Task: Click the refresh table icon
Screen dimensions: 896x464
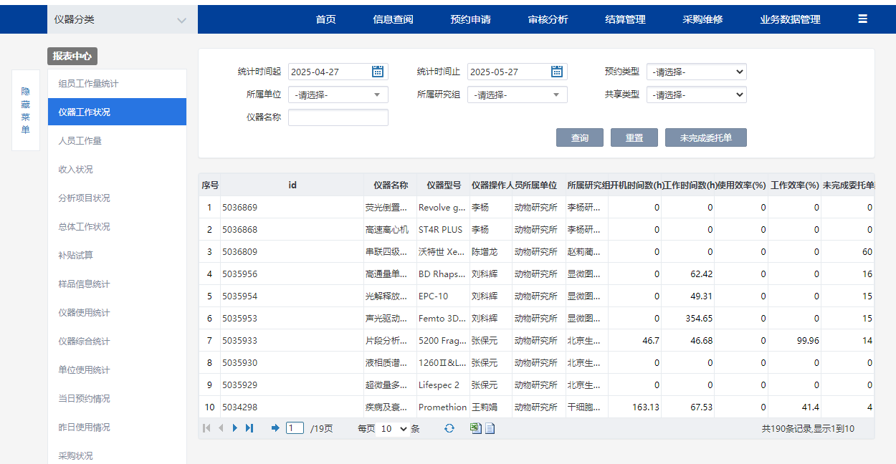Action: tap(449, 428)
